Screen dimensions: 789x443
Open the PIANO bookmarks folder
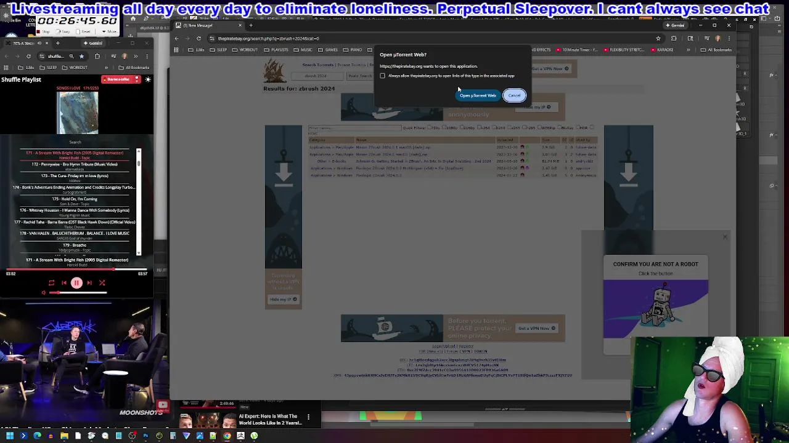tap(353, 50)
